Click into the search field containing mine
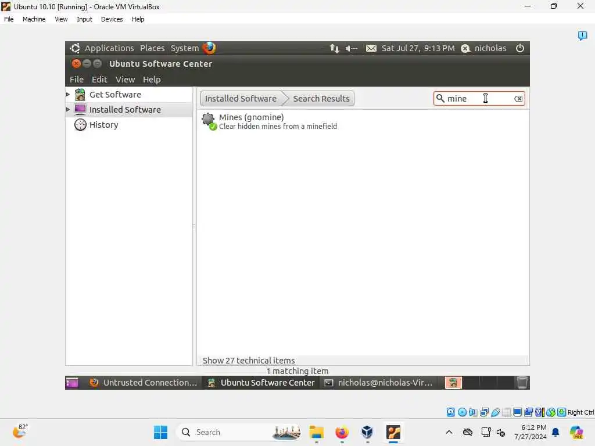Screen dimensions: 595x446 click(x=479, y=99)
